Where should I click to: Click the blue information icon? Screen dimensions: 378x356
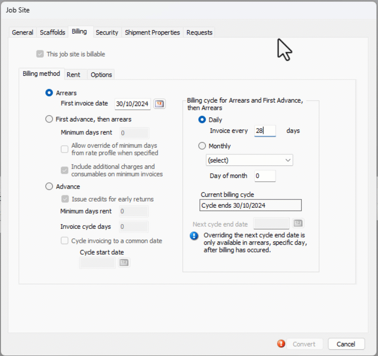pyautogui.click(x=194, y=236)
